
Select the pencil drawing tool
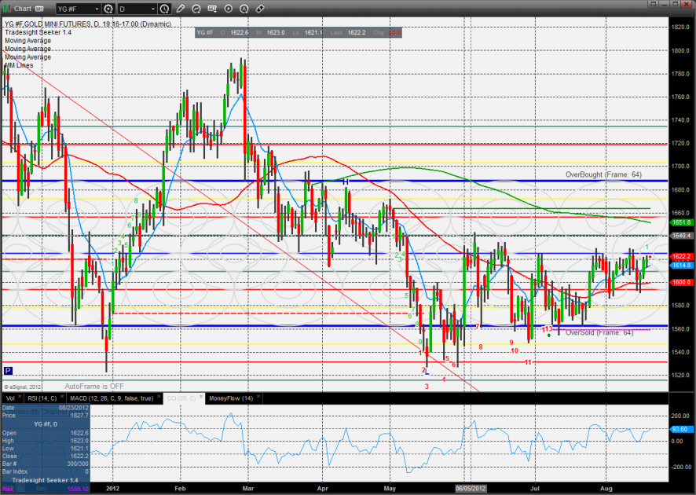tap(181, 9)
